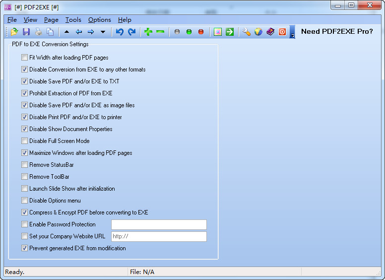Click the File: N/A status bar text

pos(142,272)
